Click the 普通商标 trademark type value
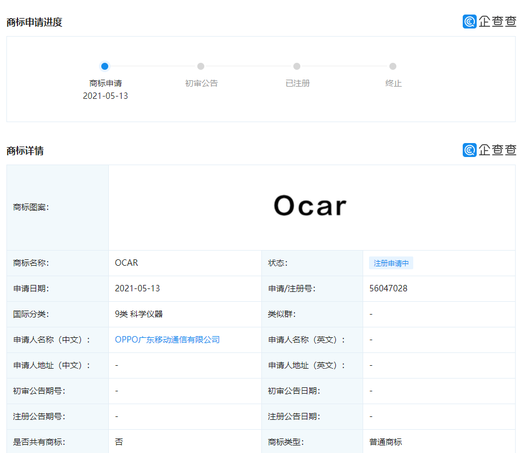Image resolution: width=525 pixels, height=453 pixels. (x=385, y=442)
